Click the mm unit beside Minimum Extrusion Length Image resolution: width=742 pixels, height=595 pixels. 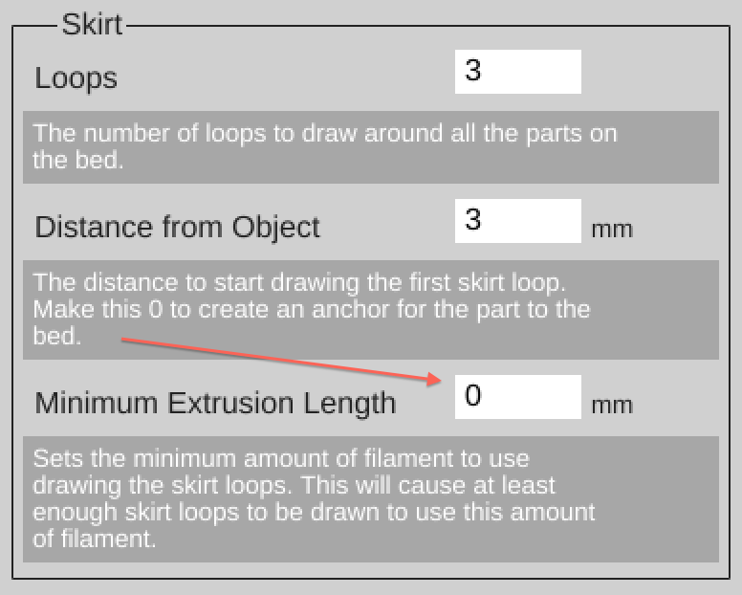[x=612, y=405]
